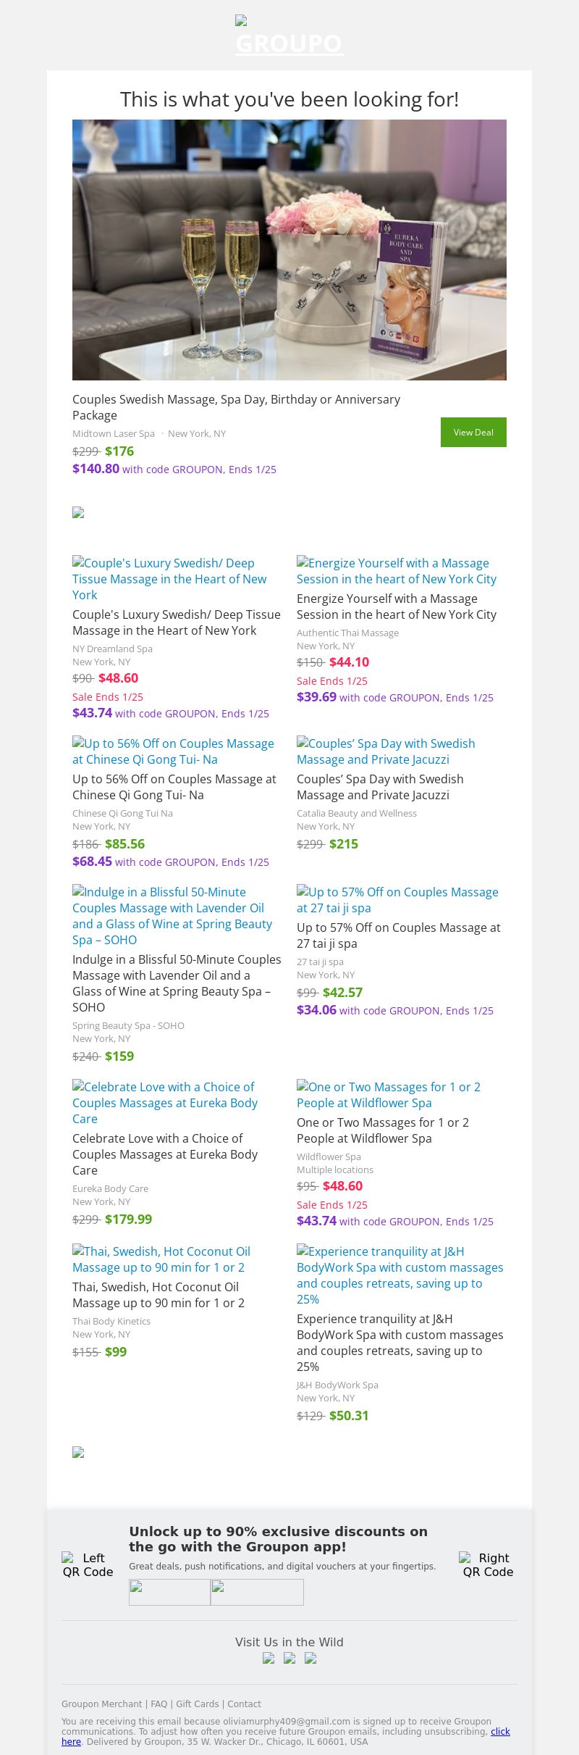
Task: Open the Eureka spa featured deal photo
Action: pos(289,250)
